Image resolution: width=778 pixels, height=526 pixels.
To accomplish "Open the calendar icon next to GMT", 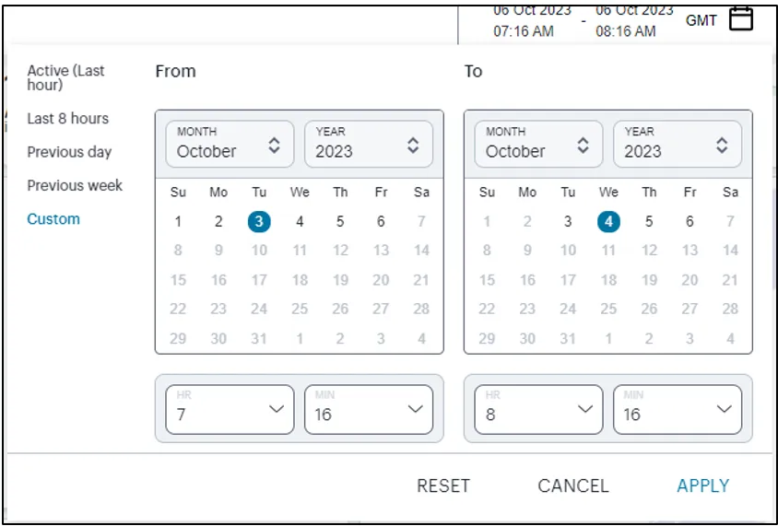I will coord(741,19).
